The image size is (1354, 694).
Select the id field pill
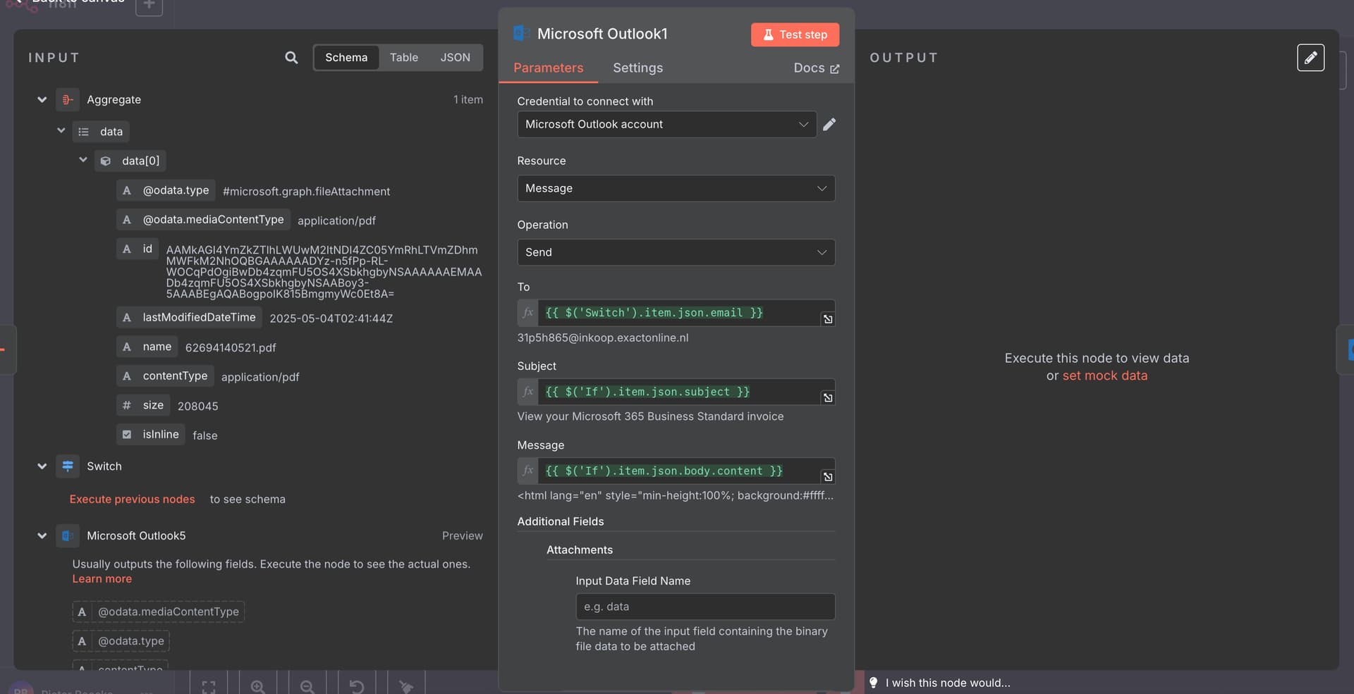[x=138, y=249]
